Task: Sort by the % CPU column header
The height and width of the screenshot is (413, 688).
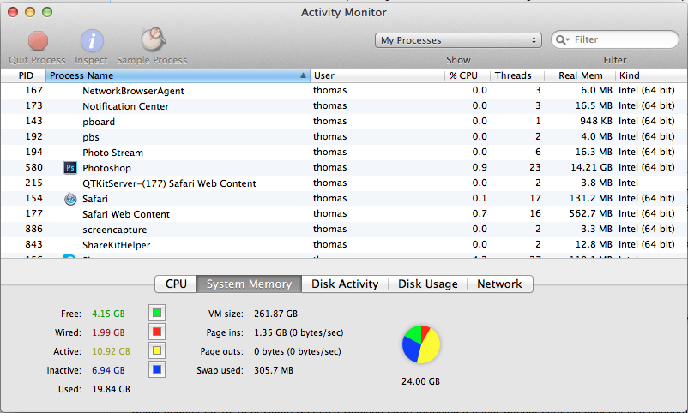Action: click(x=468, y=75)
